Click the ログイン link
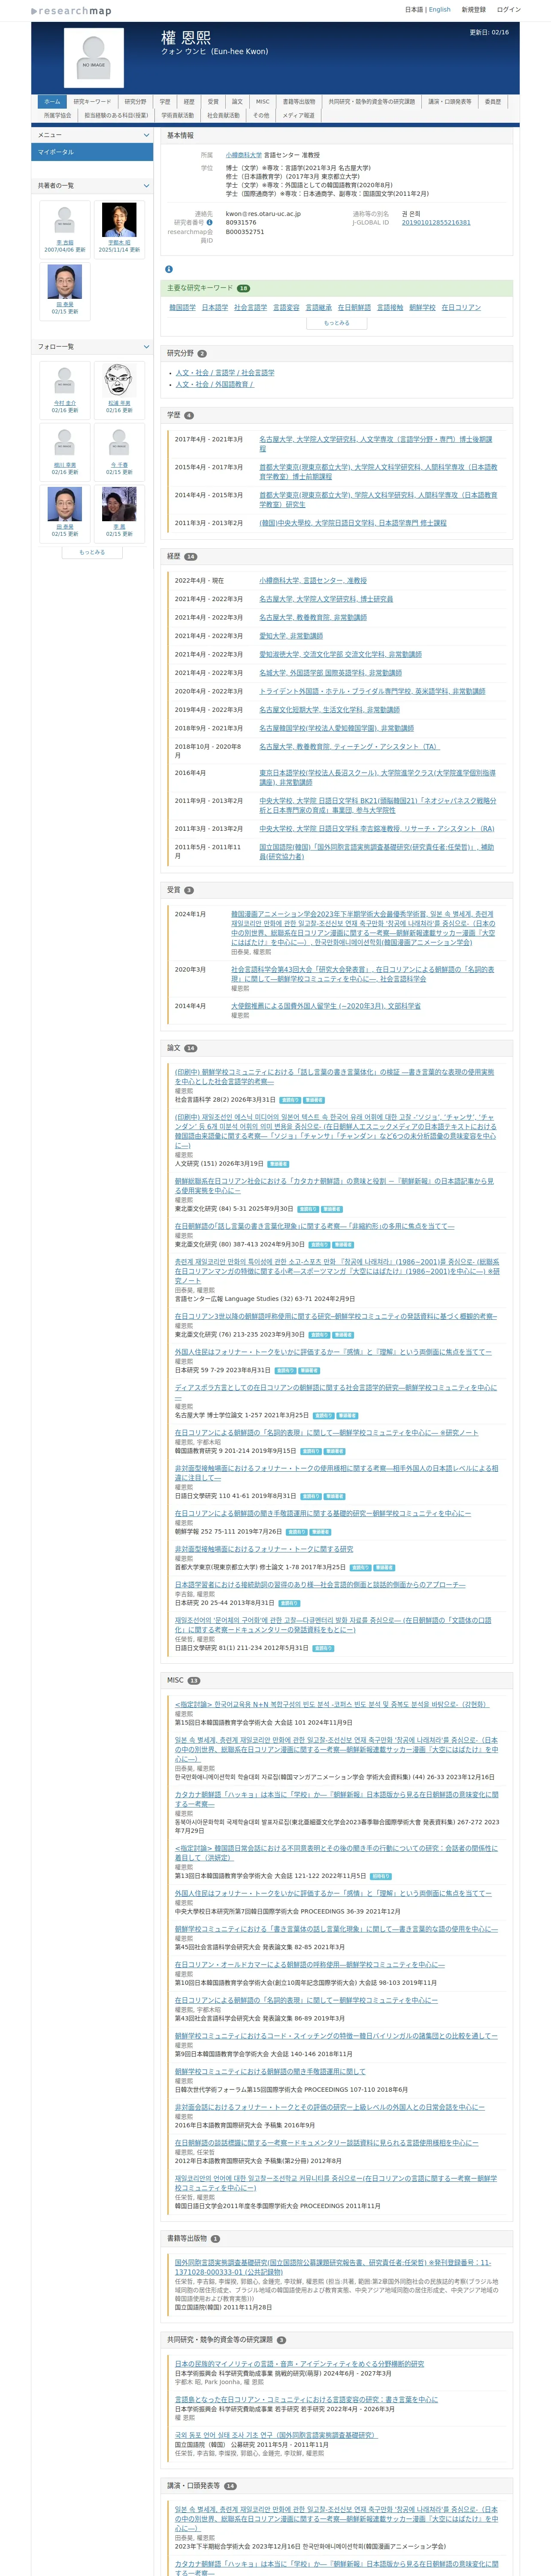Image resolution: width=551 pixels, height=2576 pixels. [x=509, y=9]
